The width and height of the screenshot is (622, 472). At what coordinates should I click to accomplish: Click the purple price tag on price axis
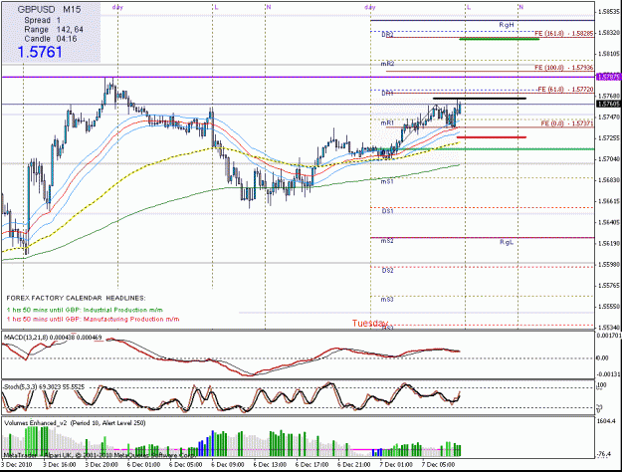[x=608, y=77]
